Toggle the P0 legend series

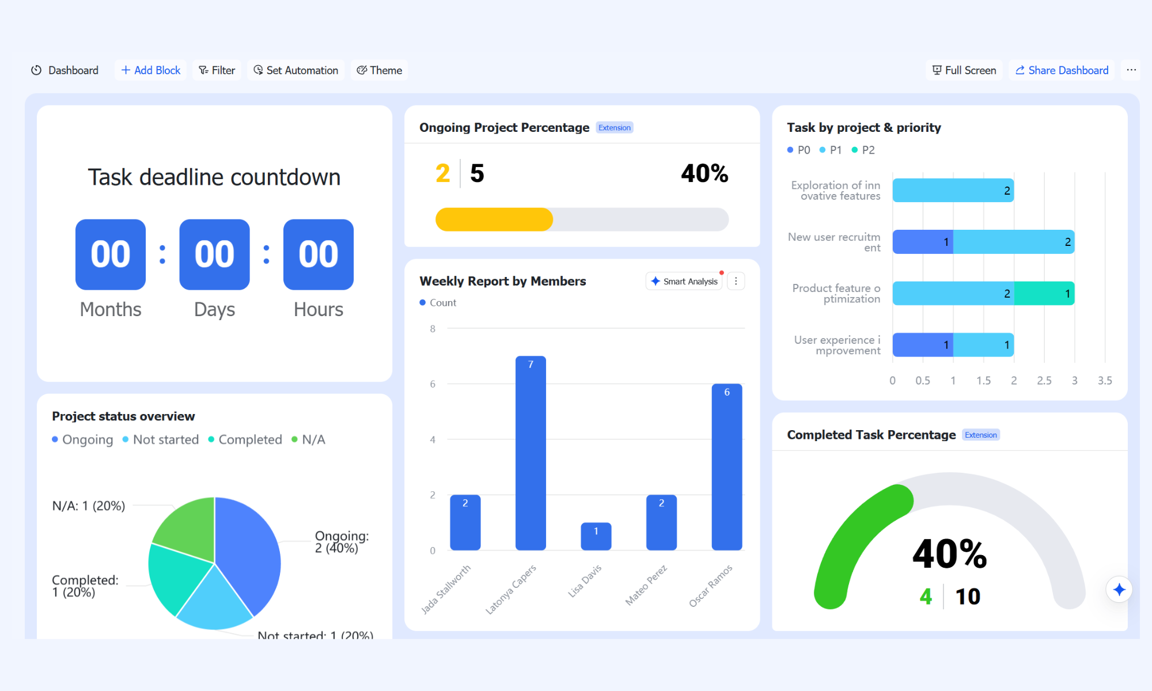pos(799,150)
